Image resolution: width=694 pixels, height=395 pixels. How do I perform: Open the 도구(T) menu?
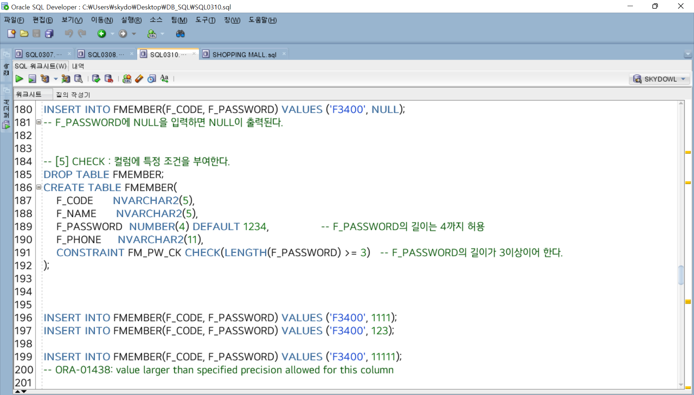point(205,20)
